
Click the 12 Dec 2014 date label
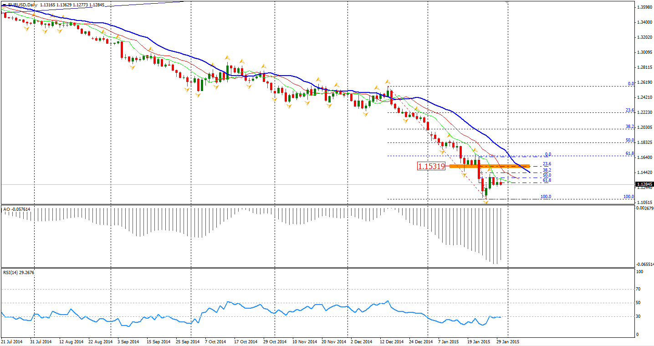click(x=392, y=341)
